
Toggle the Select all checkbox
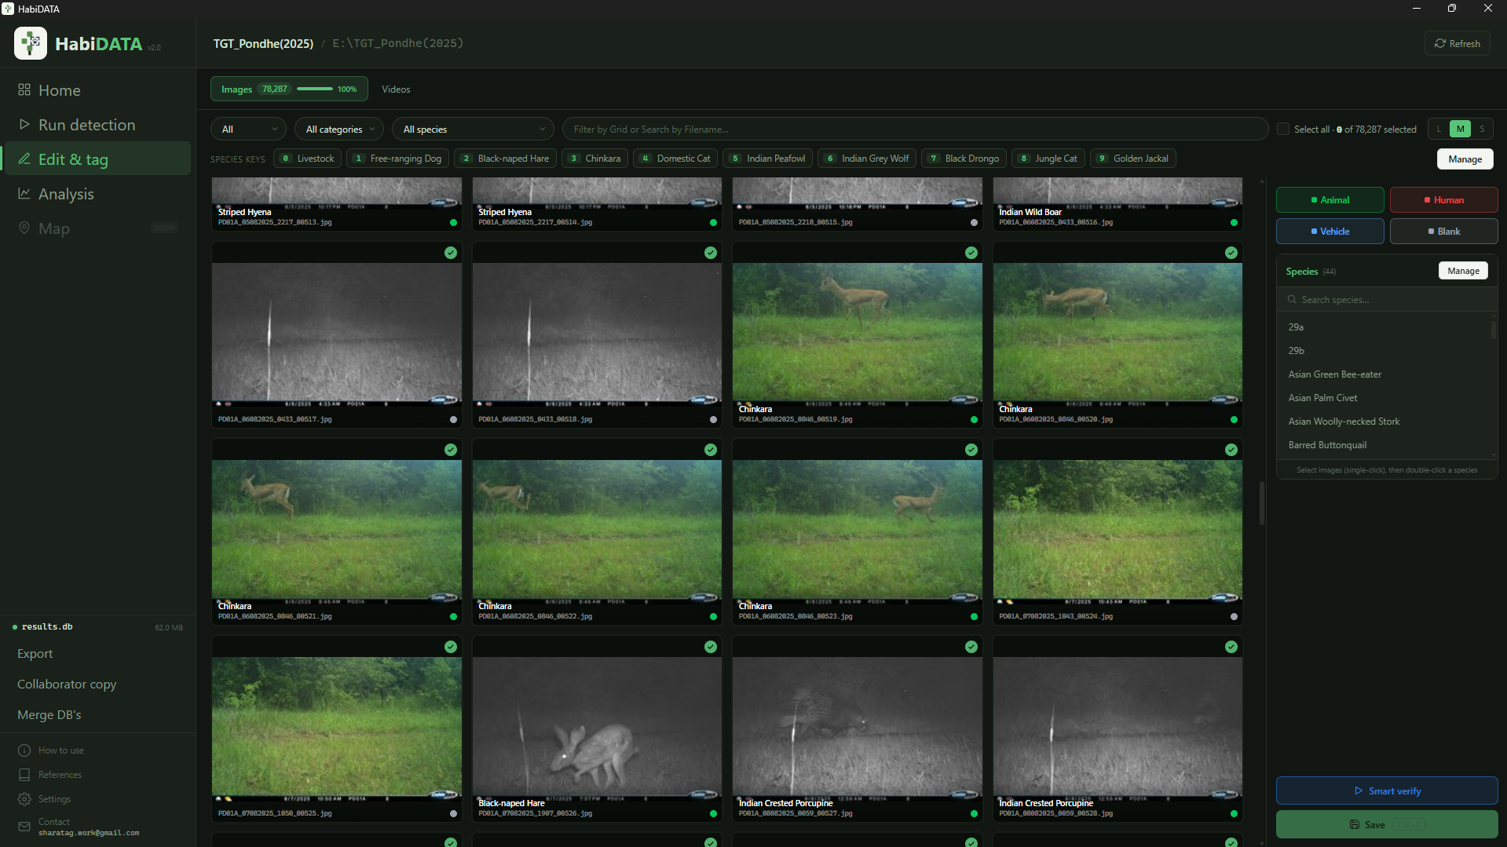(1283, 129)
